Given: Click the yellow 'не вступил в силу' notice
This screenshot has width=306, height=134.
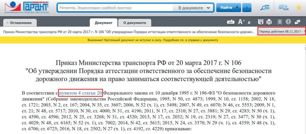Looking at the screenshot, I should click(x=153, y=40).
